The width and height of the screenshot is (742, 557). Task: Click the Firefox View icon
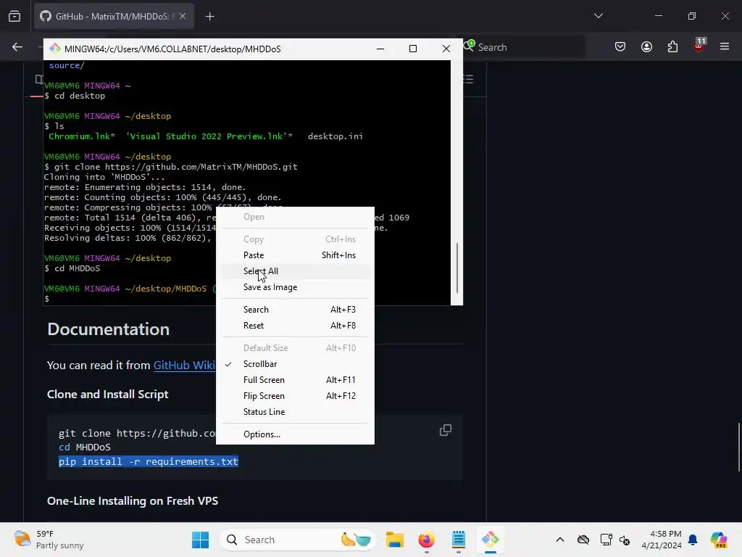[14, 16]
